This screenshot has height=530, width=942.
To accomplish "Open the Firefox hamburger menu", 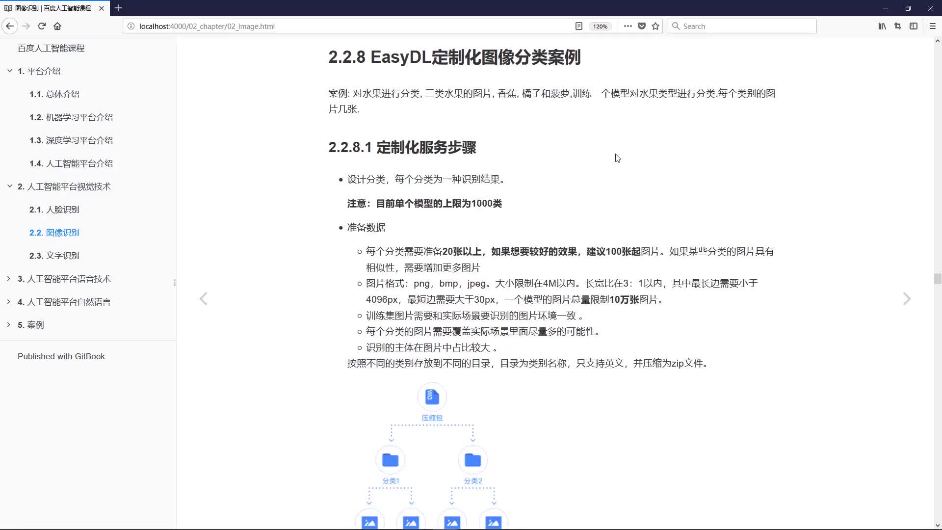I will [933, 26].
